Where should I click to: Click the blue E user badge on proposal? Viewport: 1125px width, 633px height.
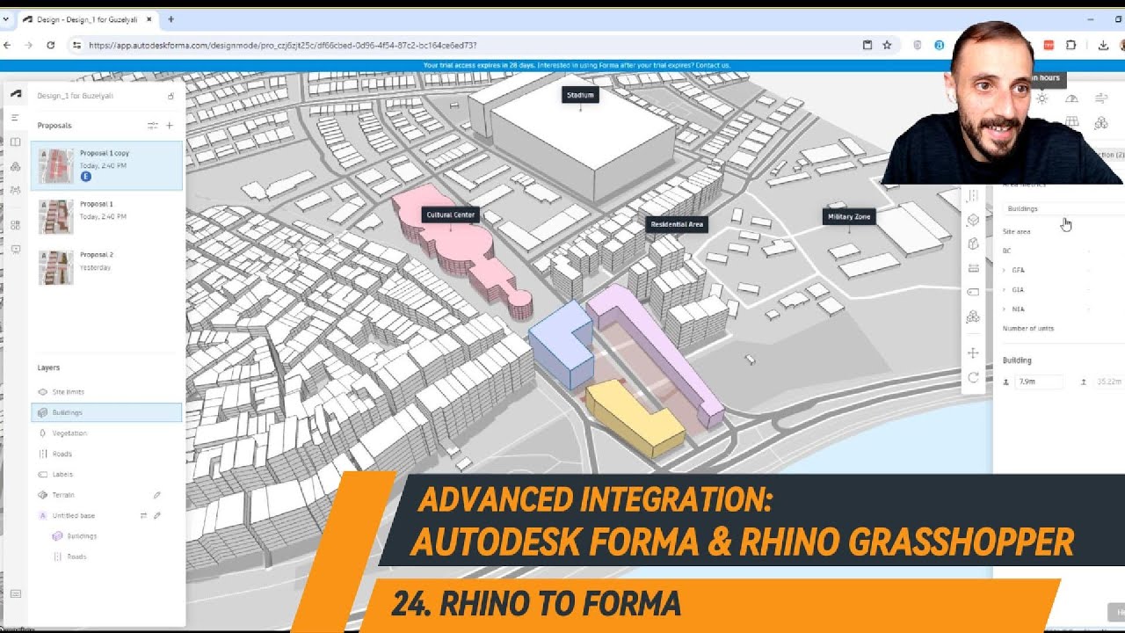(86, 177)
